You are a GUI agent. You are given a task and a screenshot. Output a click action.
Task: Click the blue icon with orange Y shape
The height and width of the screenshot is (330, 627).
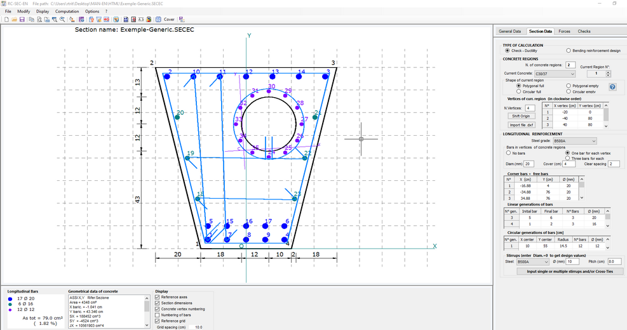pyautogui.click(x=91, y=19)
